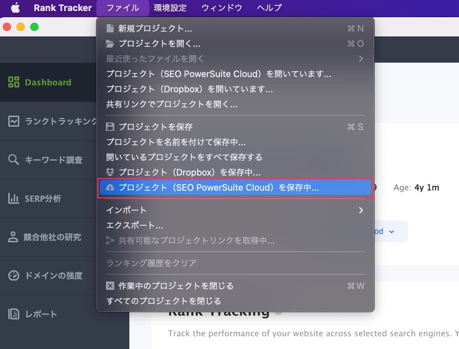459x349 pixels.
Task: Open the Apple menu
Action: (15, 8)
